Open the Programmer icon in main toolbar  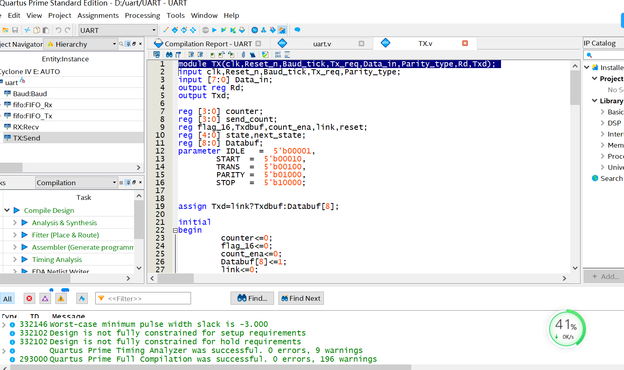pos(273,30)
